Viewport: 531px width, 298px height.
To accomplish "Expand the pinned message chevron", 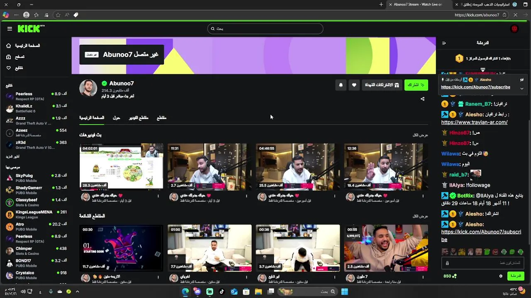I will click(522, 88).
